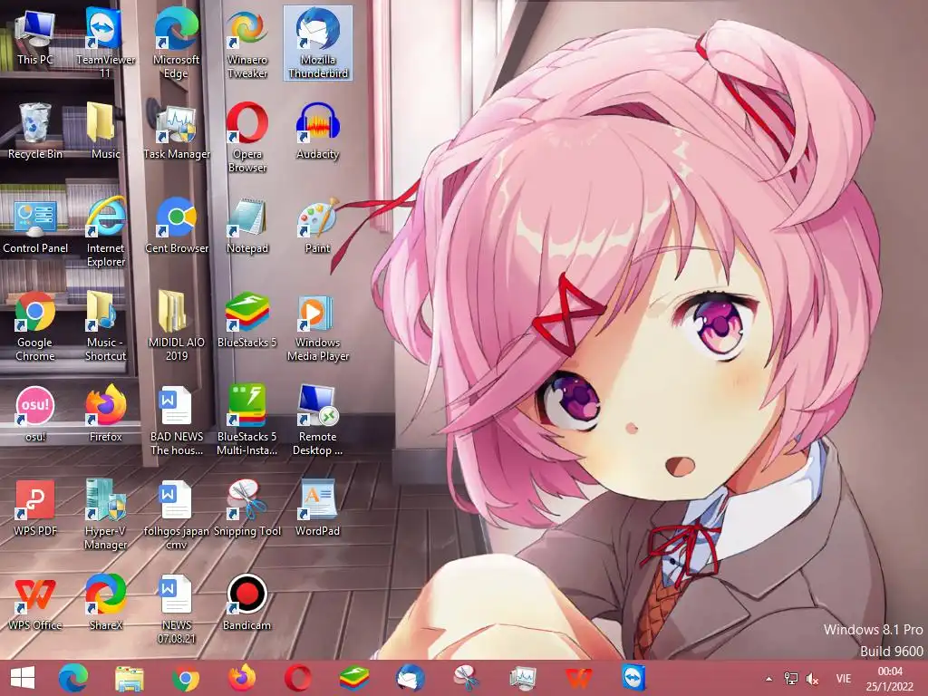928x696 pixels.
Task: Launch Google Chrome from the taskbar
Action: pyautogui.click(x=186, y=678)
